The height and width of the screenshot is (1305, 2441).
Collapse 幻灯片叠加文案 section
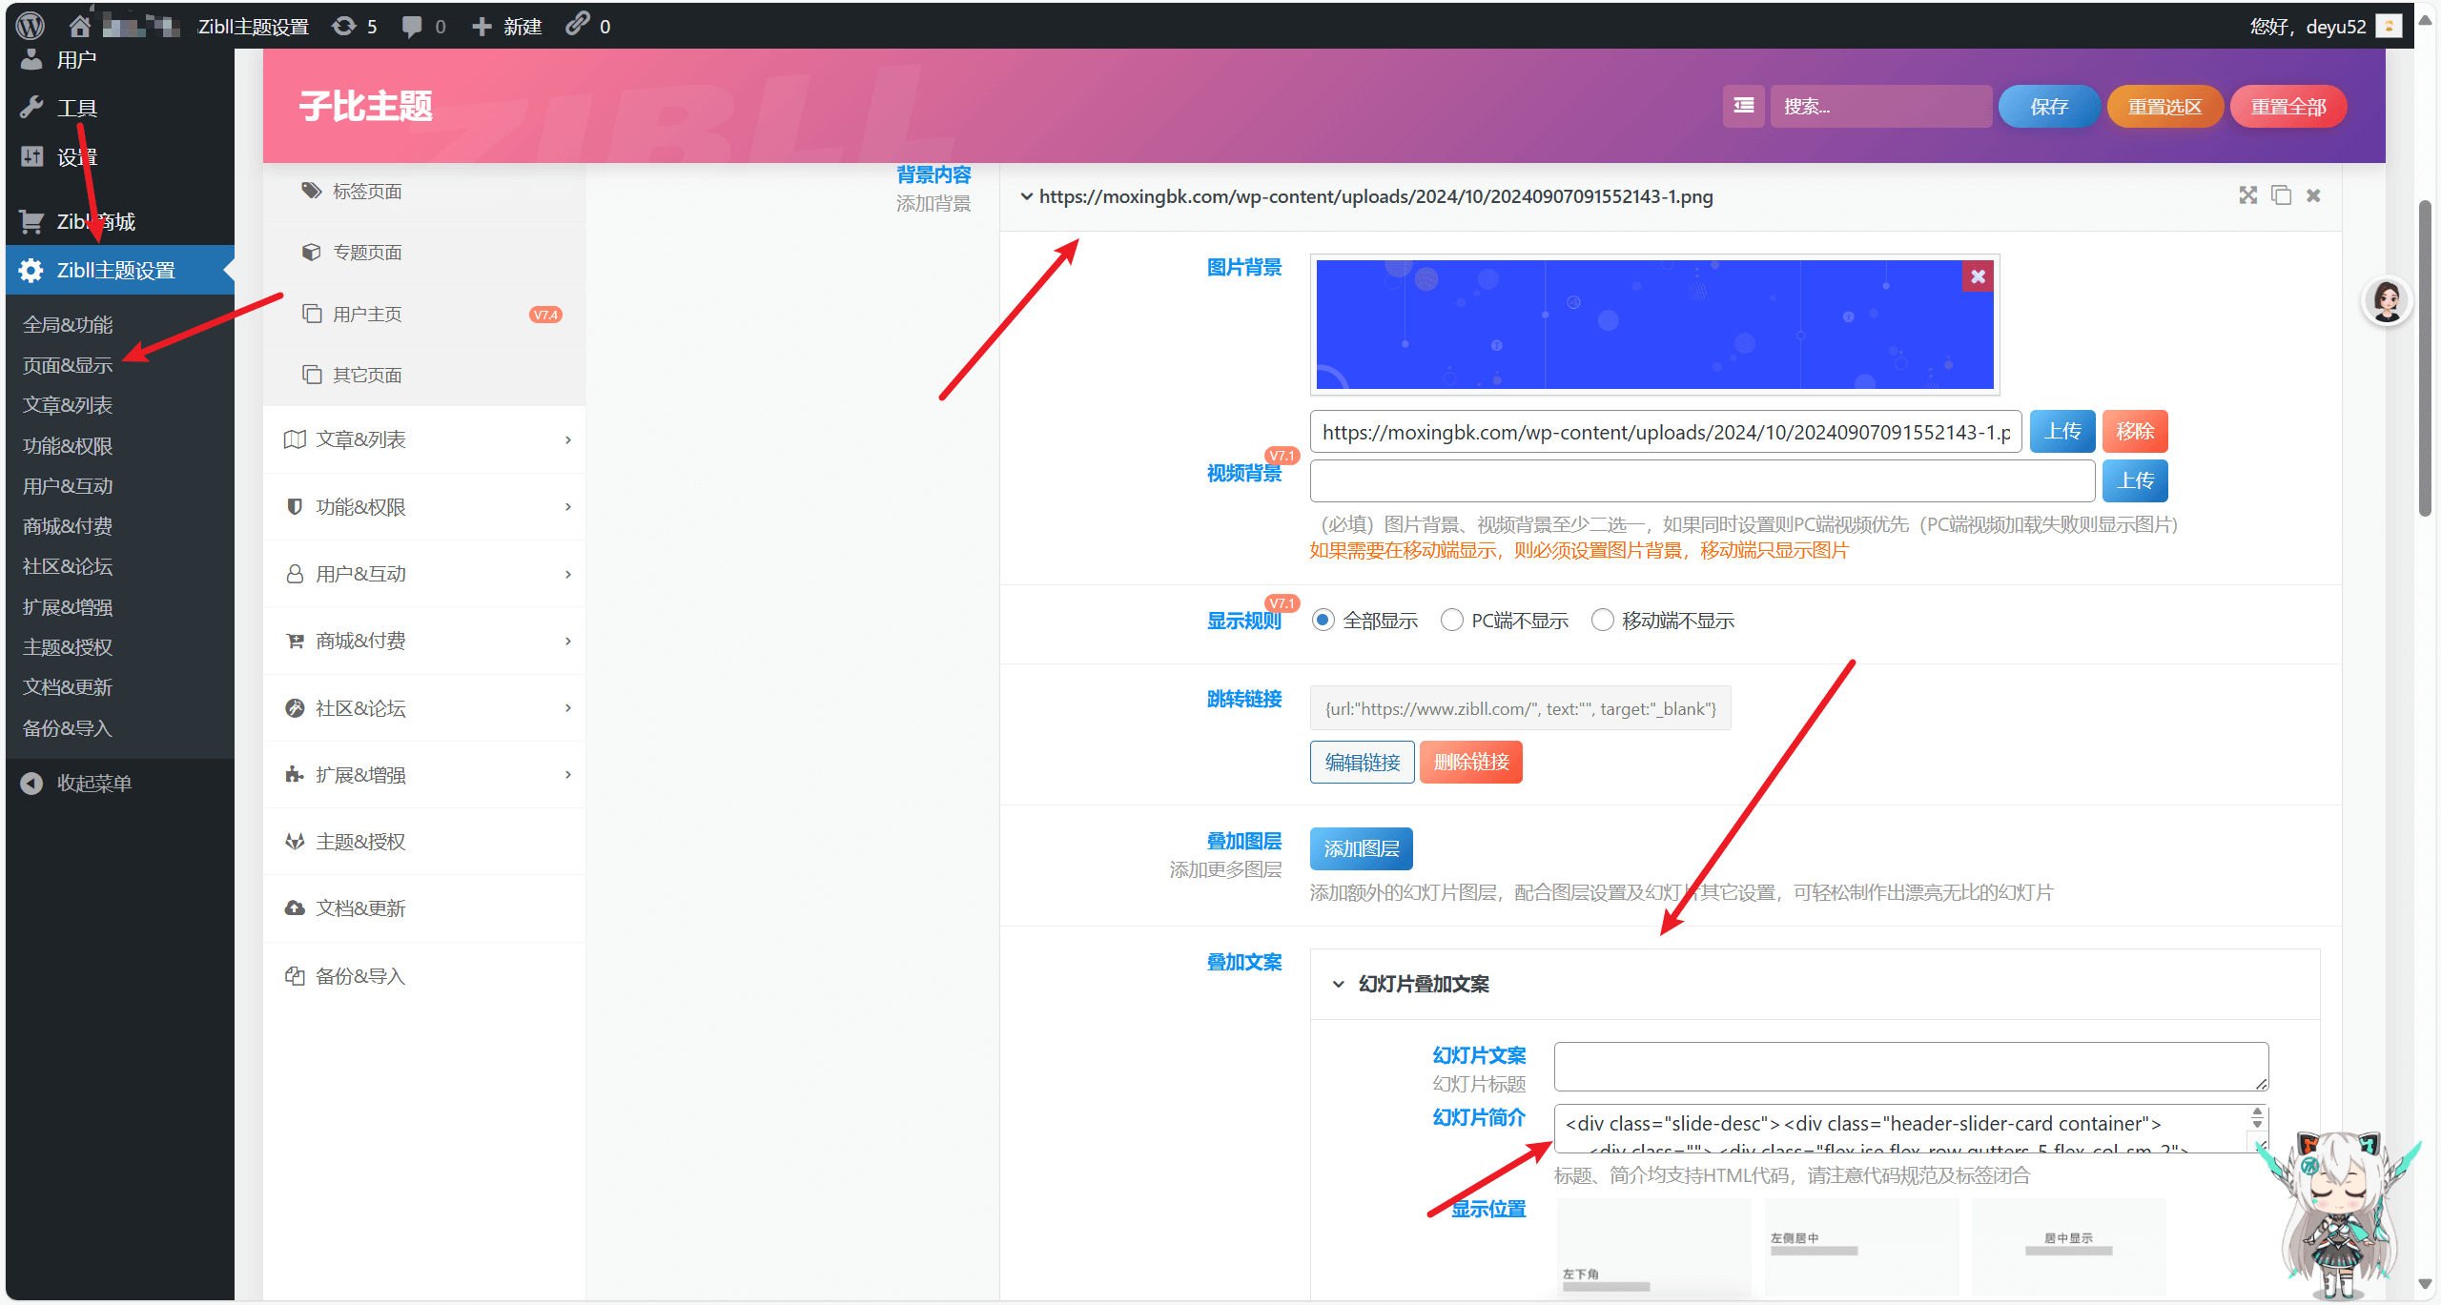click(1339, 984)
